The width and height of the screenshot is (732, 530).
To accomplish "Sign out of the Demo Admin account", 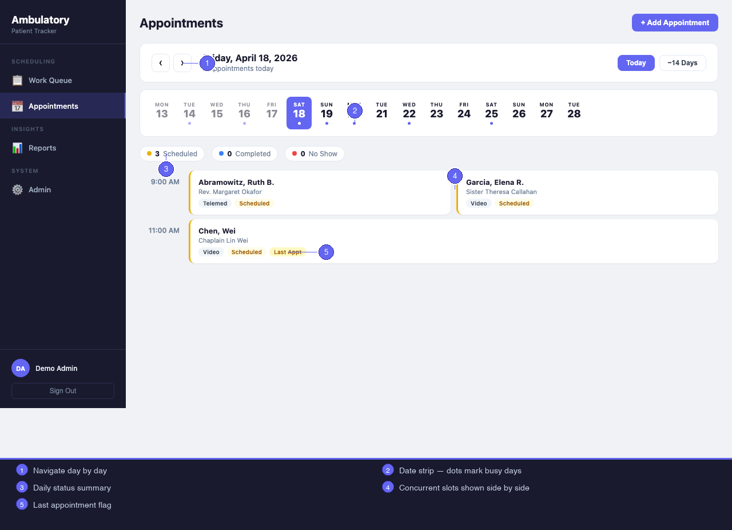I will point(63,391).
